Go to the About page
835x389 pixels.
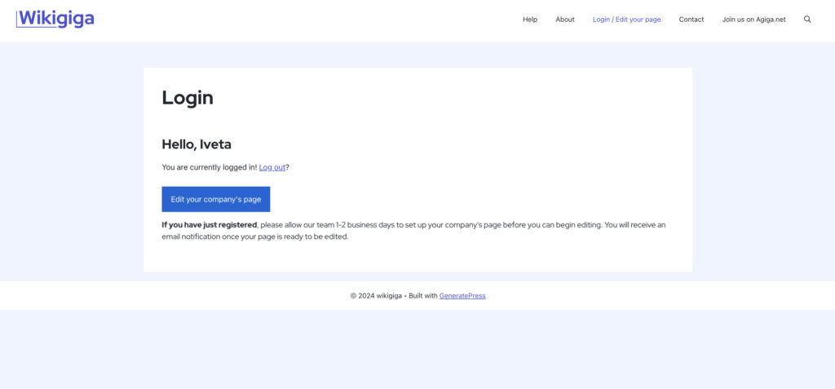point(565,20)
